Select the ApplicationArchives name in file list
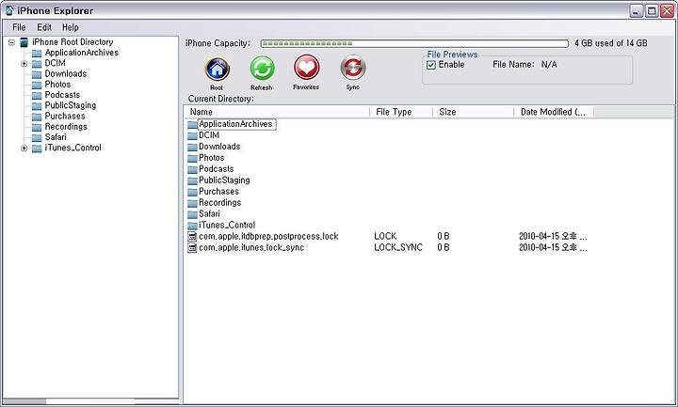Image resolution: width=678 pixels, height=407 pixels. (x=235, y=124)
